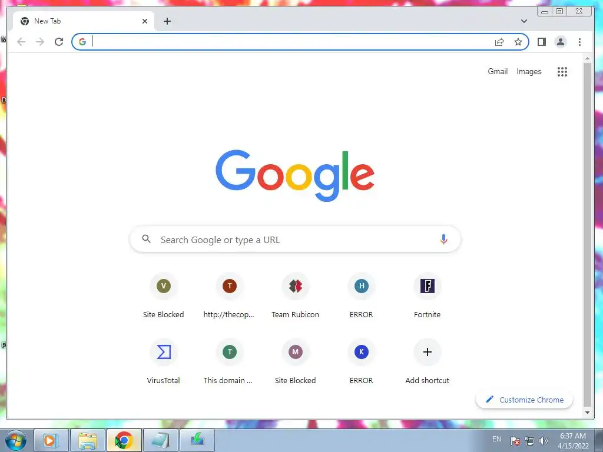This screenshot has width=603, height=452.
Task: Open the file explorer taskbar icon
Action: (x=88, y=440)
